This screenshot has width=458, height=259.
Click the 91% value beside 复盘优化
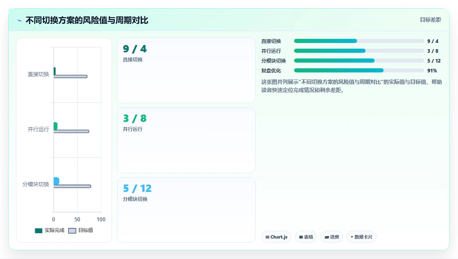pos(432,71)
